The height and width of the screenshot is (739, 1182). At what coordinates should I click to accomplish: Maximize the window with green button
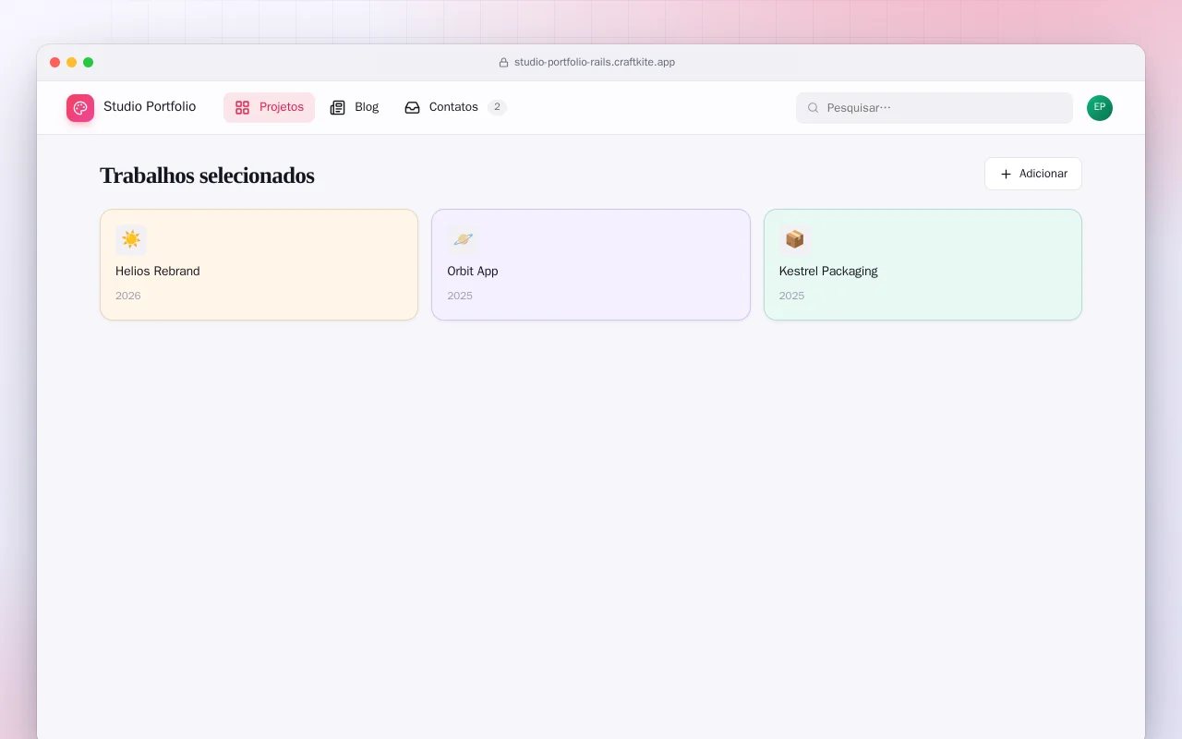89,63
